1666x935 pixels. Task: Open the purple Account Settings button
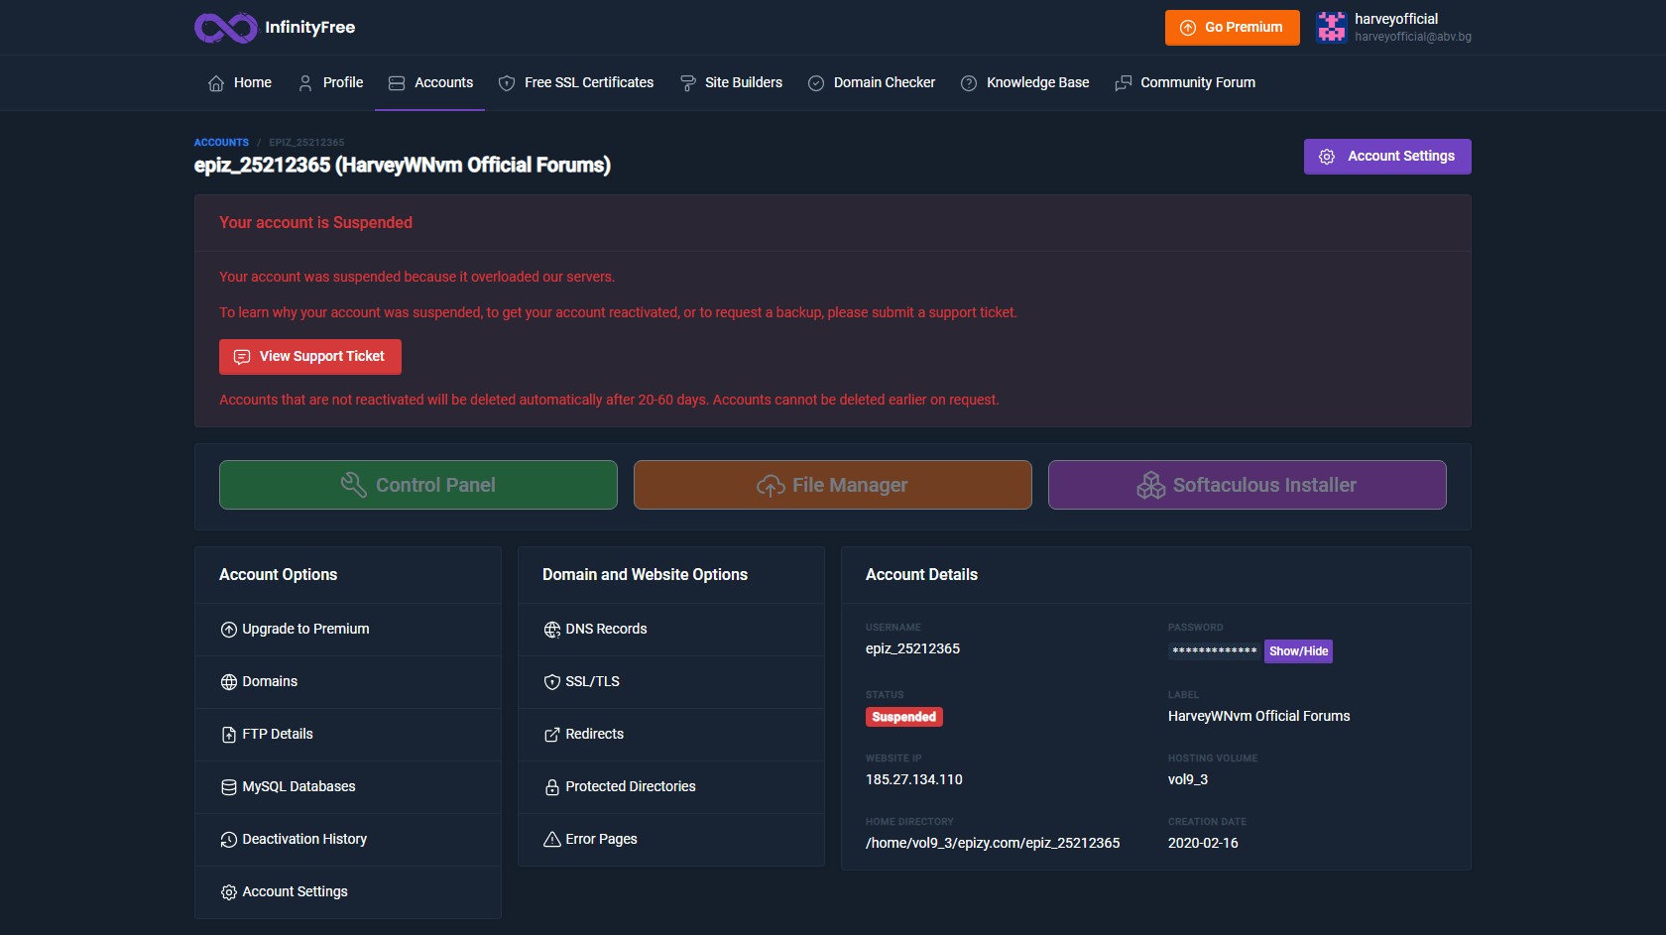click(1387, 157)
